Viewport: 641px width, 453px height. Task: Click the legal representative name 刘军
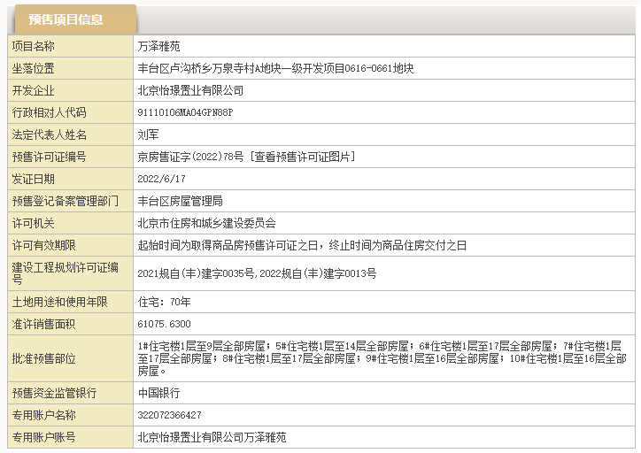pyautogui.click(x=148, y=134)
